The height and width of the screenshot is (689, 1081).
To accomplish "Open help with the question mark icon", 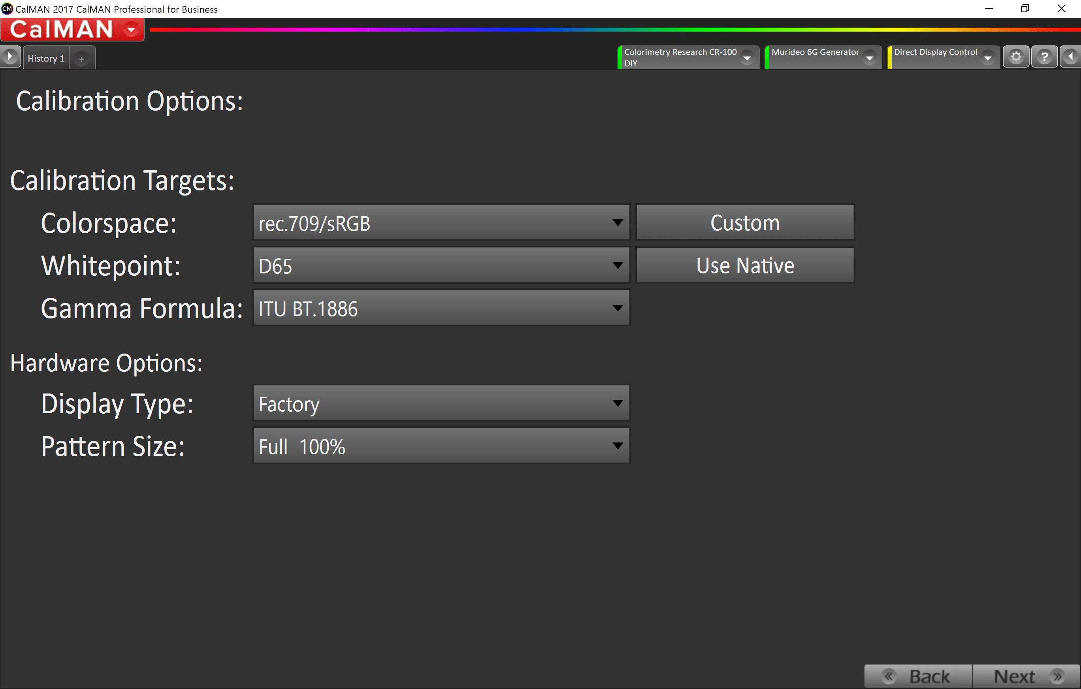I will click(x=1045, y=57).
